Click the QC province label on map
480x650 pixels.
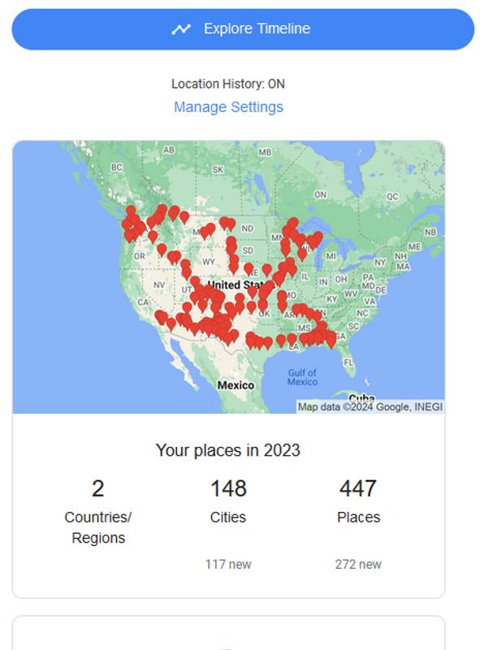point(392,197)
